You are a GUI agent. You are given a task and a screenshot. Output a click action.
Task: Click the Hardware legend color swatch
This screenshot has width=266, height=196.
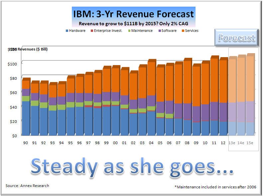point(67,31)
